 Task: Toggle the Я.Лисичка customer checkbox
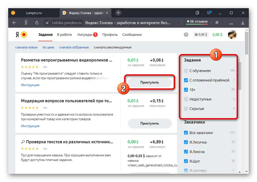186,142
